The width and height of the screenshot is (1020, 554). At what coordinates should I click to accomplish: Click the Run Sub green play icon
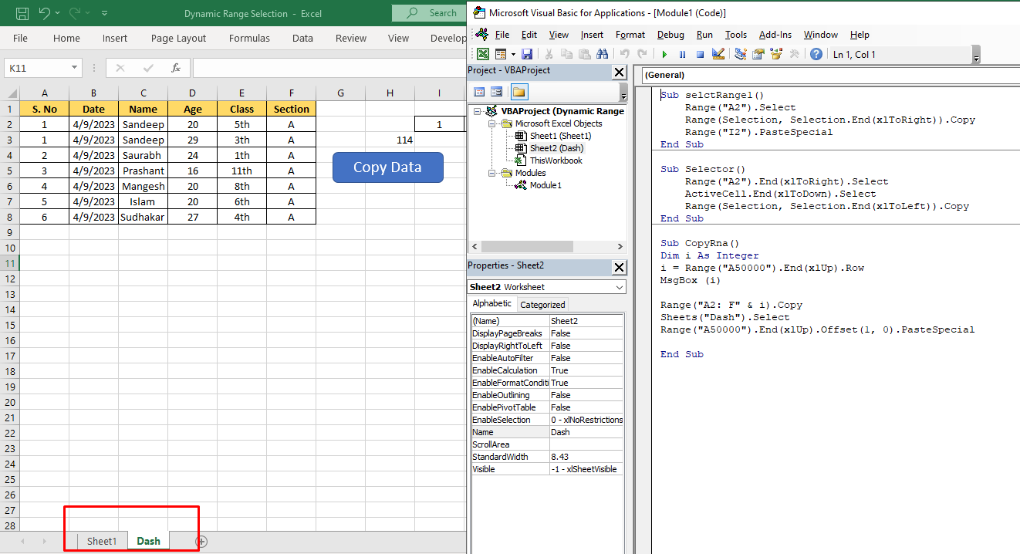coord(664,54)
